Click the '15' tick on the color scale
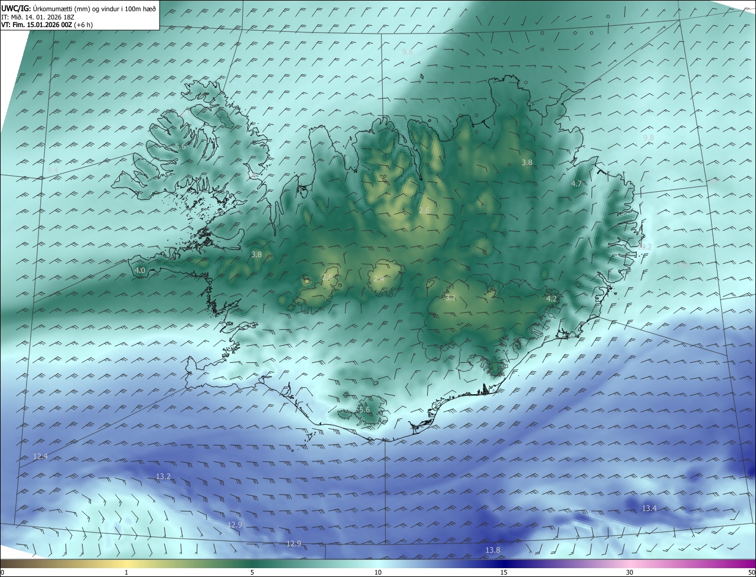 coord(504,572)
